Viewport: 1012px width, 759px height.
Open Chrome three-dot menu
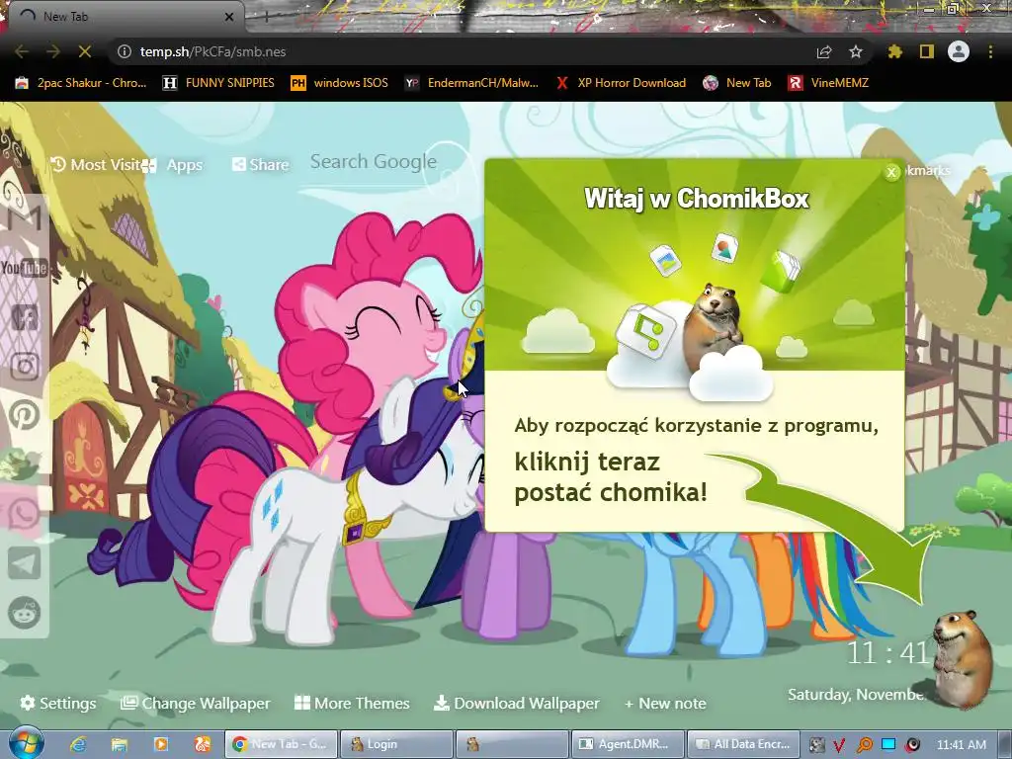tap(990, 51)
